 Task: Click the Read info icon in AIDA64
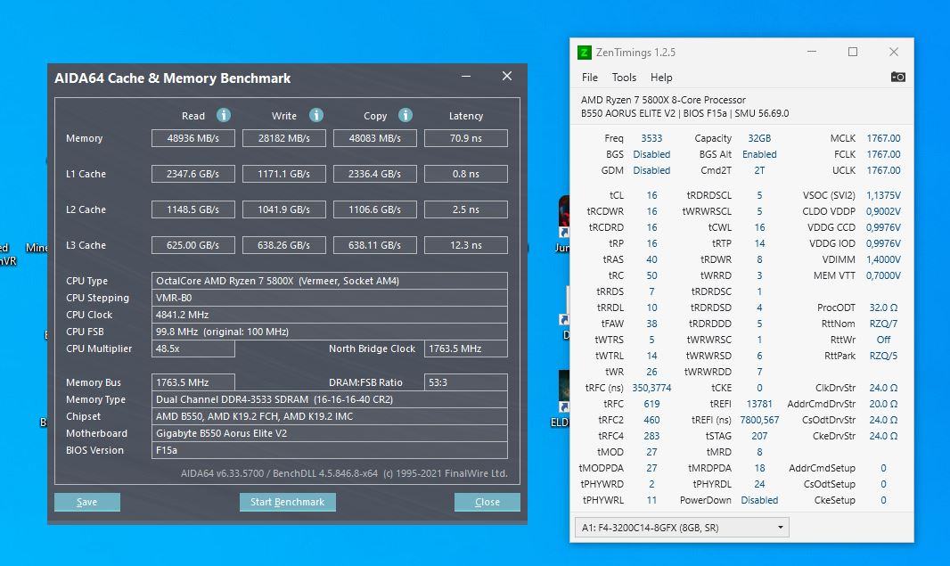tap(224, 115)
